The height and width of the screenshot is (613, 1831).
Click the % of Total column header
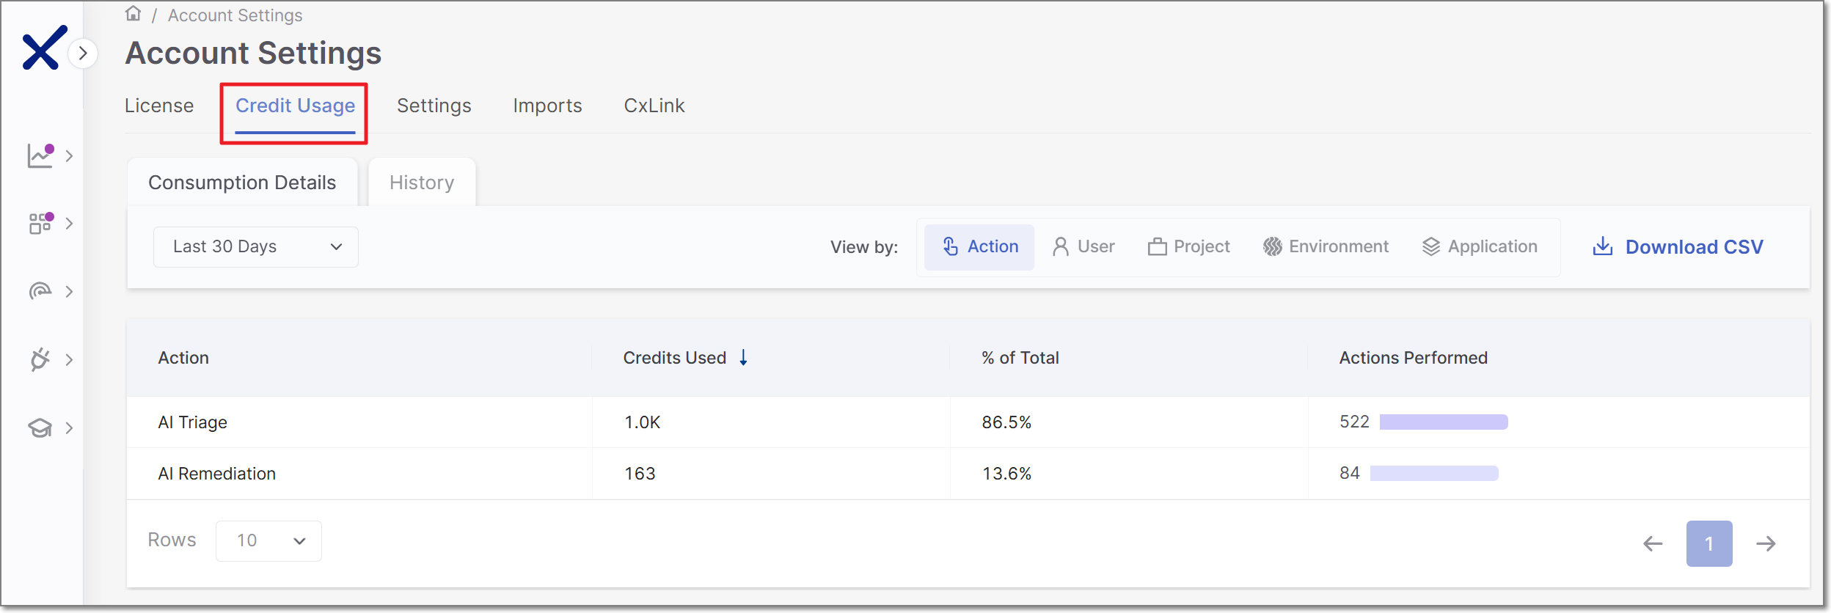point(1020,358)
